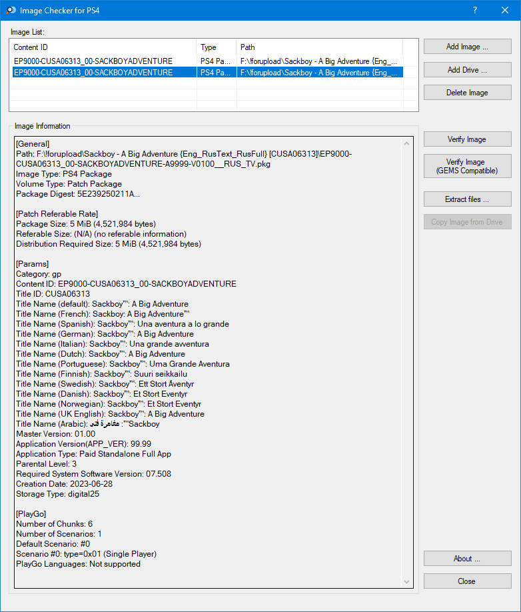Click the Title Name (Norwegian) line
The width and height of the screenshot is (521, 612).
[x=109, y=404]
